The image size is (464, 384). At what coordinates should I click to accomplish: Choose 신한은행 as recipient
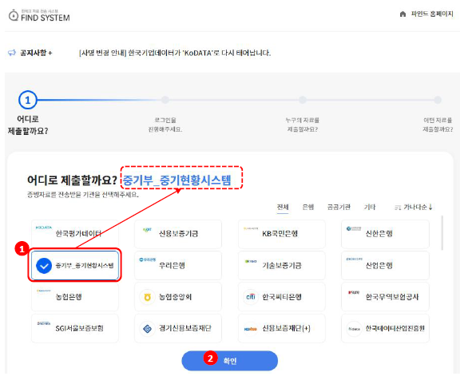385,234
